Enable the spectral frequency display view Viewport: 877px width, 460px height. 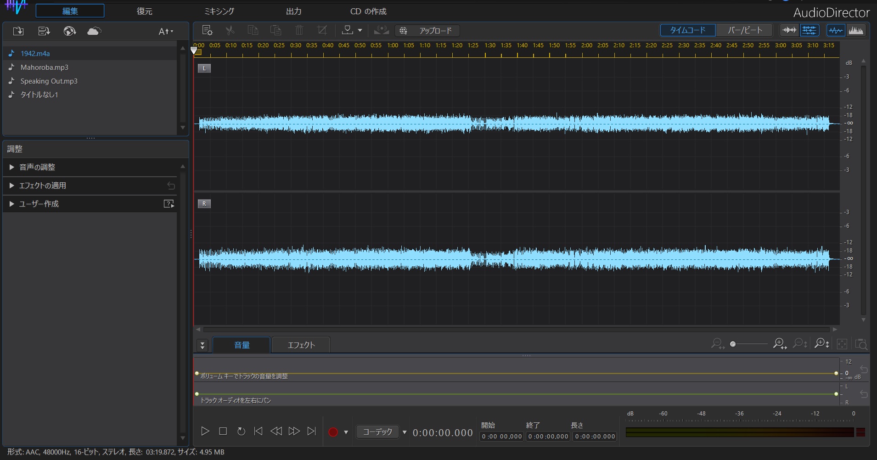tap(857, 30)
